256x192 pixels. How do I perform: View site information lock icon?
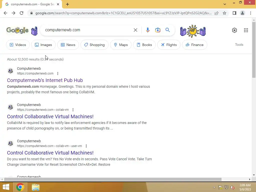click(31, 13)
